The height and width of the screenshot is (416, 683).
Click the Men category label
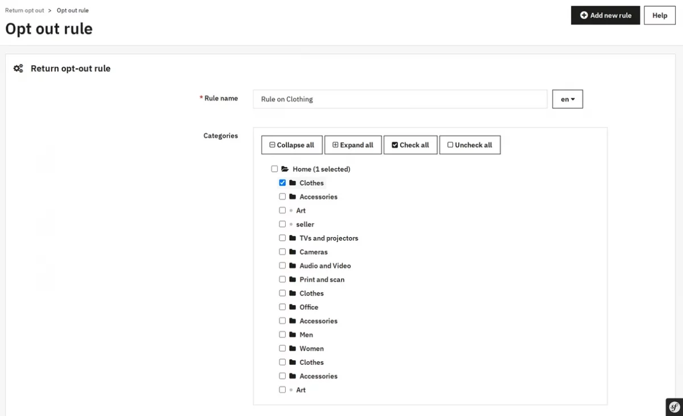(306, 335)
